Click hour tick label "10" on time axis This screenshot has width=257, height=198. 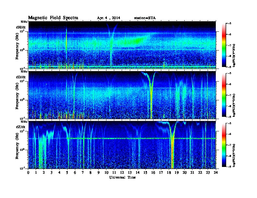coord(106,172)
